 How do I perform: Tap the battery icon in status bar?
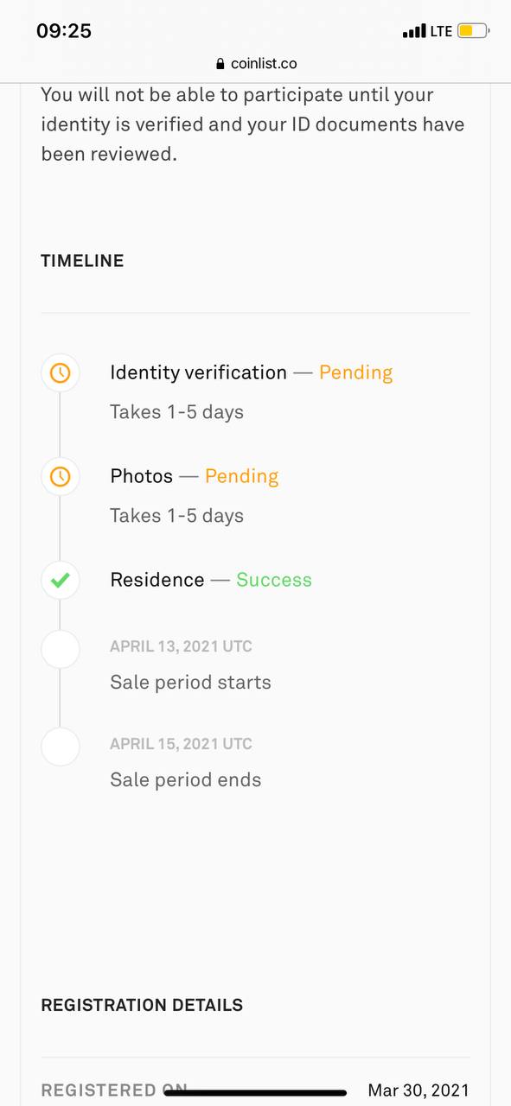(x=473, y=31)
